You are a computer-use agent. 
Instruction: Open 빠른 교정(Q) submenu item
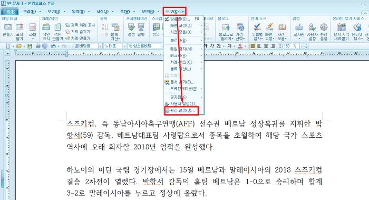click(183, 25)
